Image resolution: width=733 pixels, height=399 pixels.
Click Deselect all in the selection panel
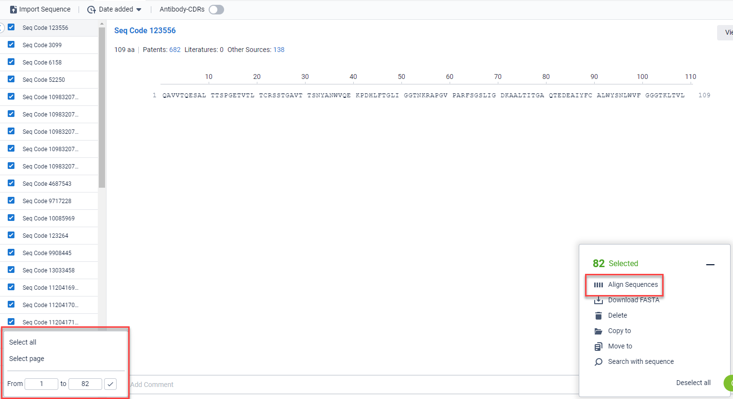point(693,383)
